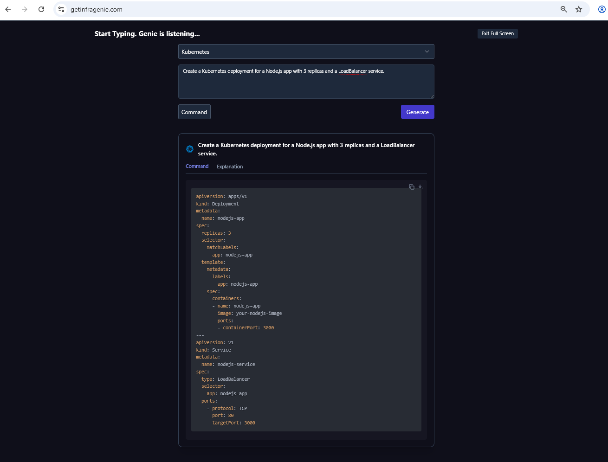This screenshot has height=462, width=608.
Task: View site information icon in address bar
Action: (61, 9)
